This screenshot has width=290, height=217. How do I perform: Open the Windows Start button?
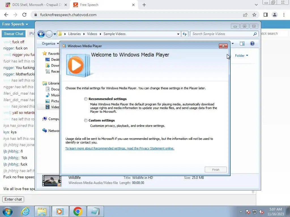(8, 211)
